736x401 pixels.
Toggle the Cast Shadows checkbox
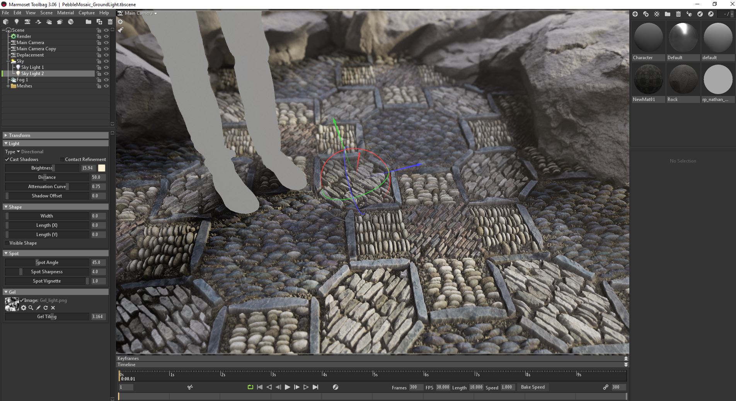pyautogui.click(x=7, y=159)
